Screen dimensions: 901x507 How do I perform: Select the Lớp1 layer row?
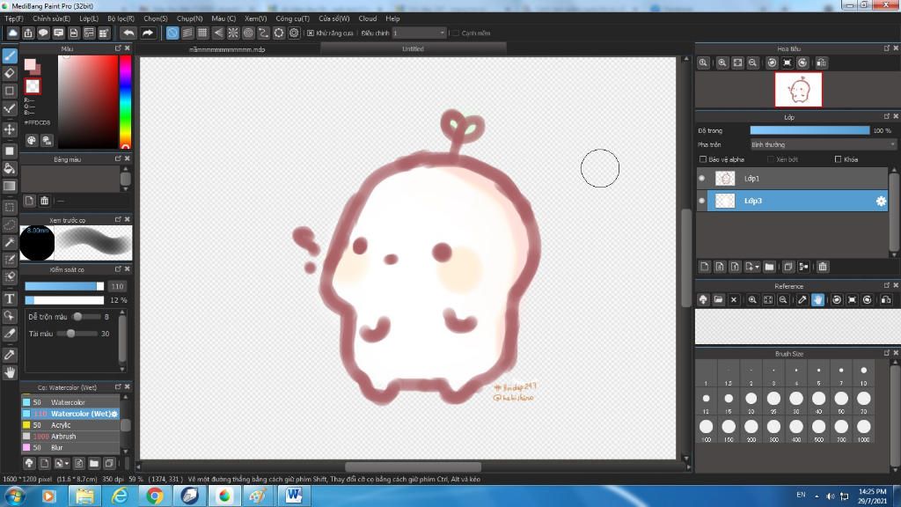(797, 178)
